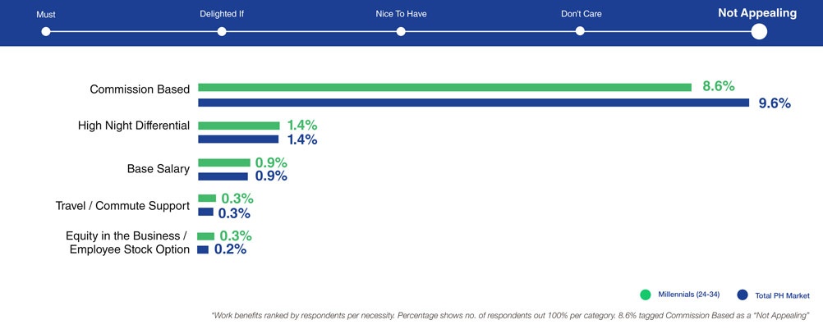Click the 9.6% value label
Screen dimensions: 823x329
(x=775, y=103)
